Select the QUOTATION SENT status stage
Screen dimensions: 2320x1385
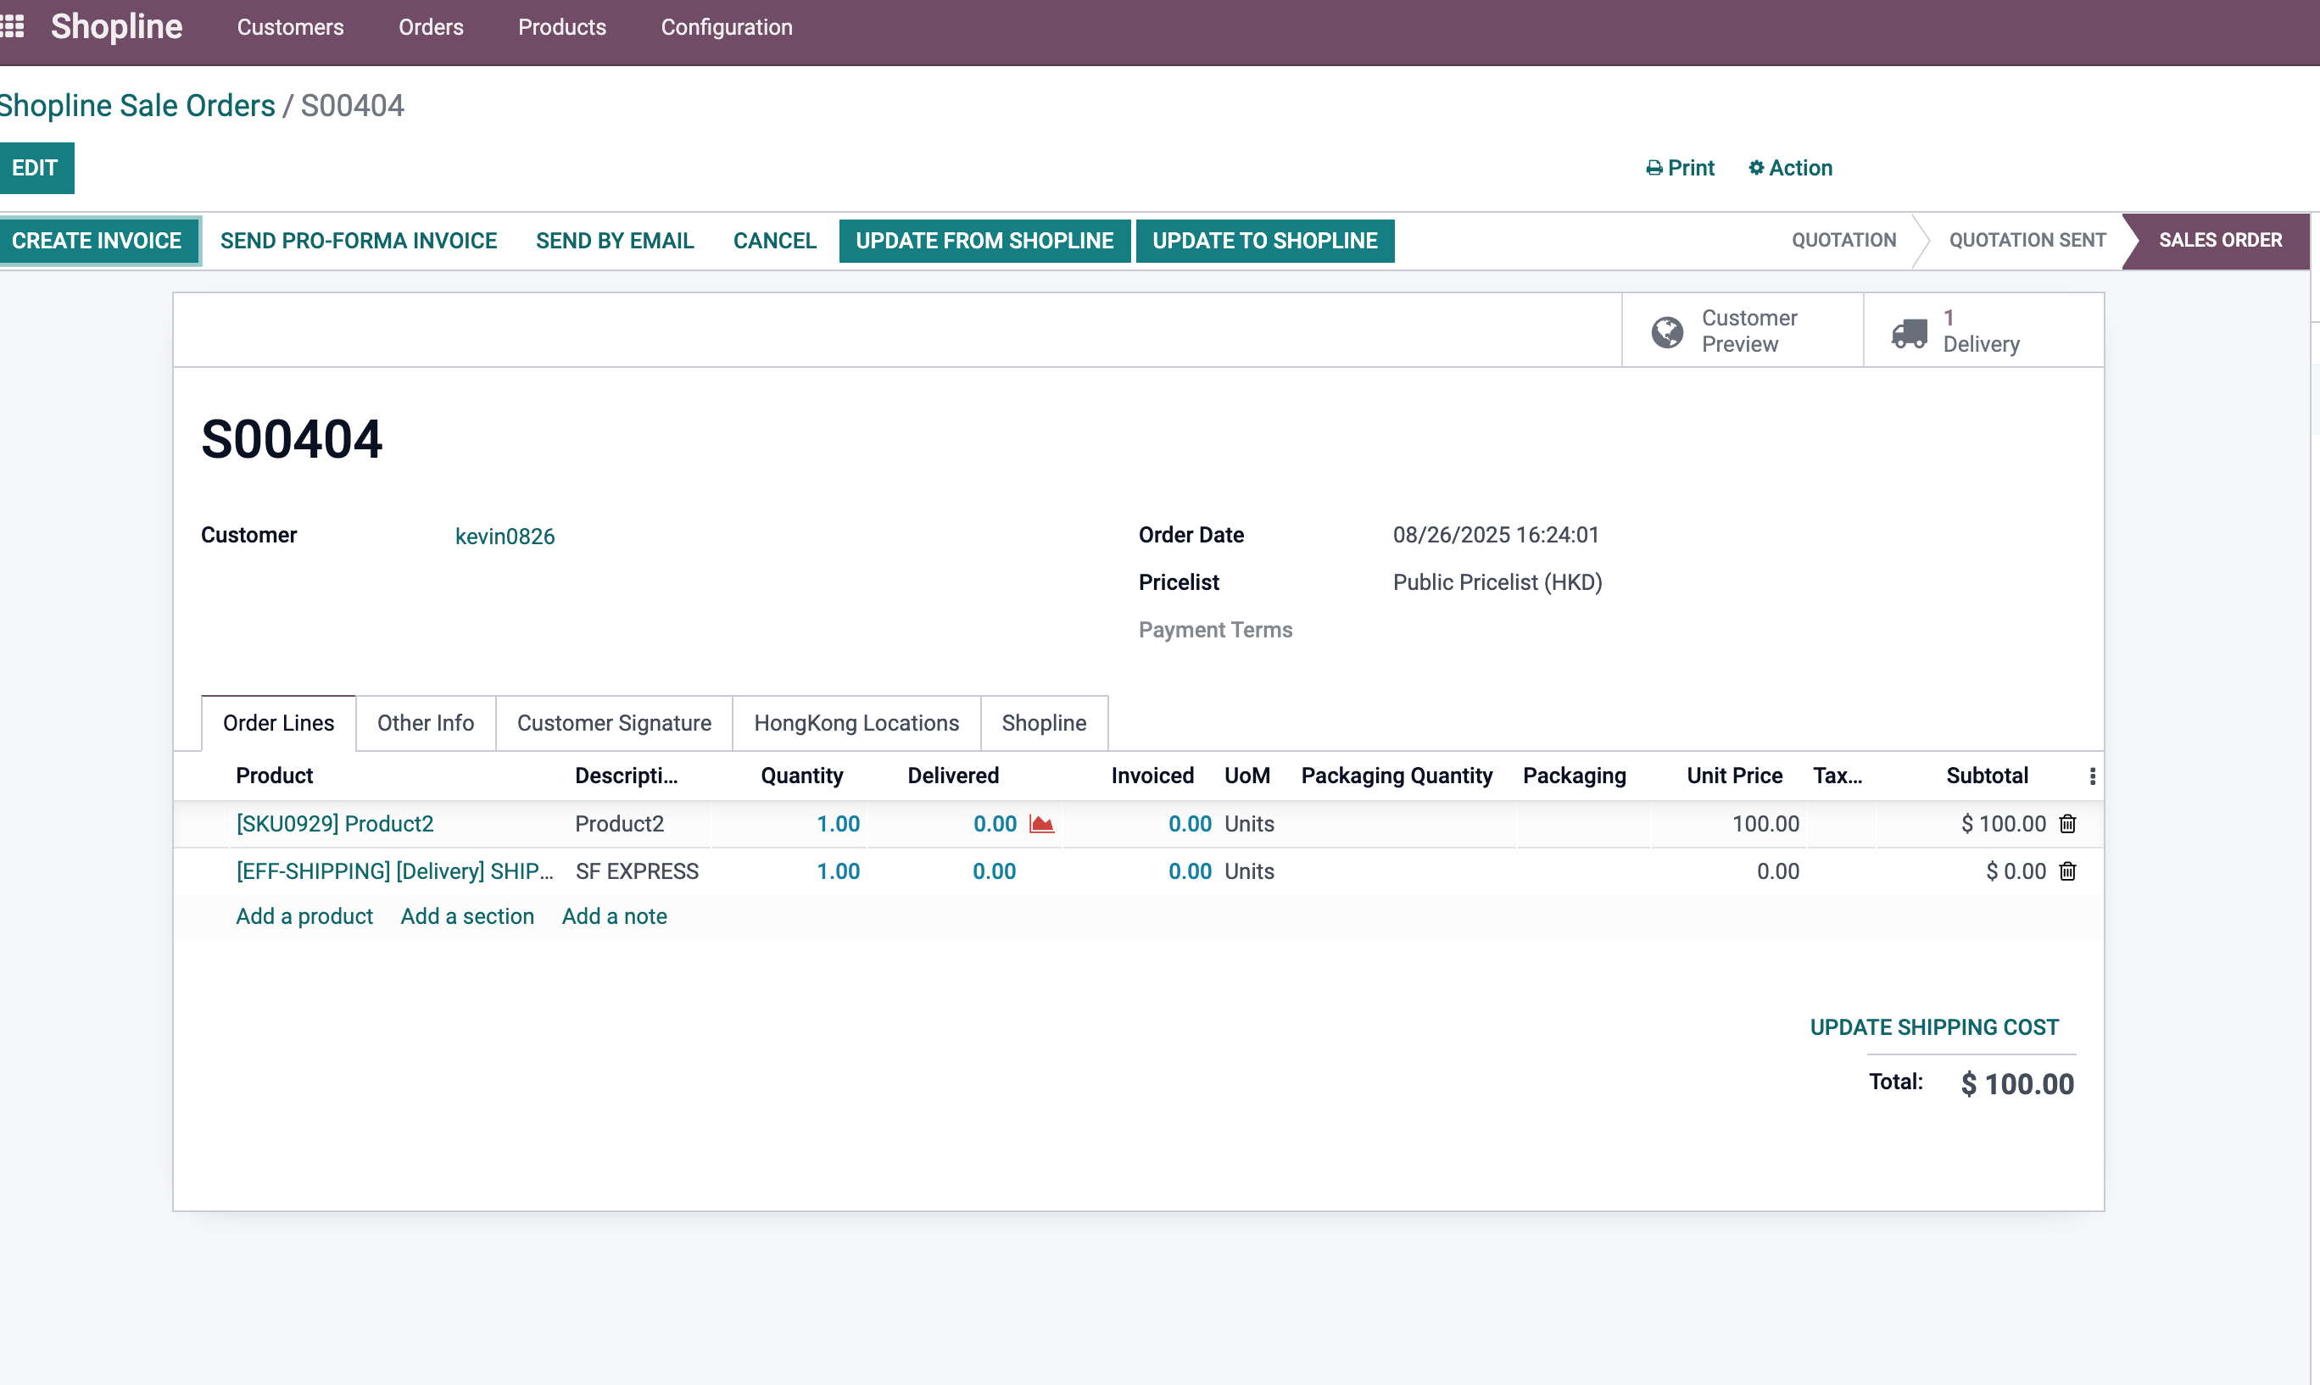pyautogui.click(x=2026, y=240)
